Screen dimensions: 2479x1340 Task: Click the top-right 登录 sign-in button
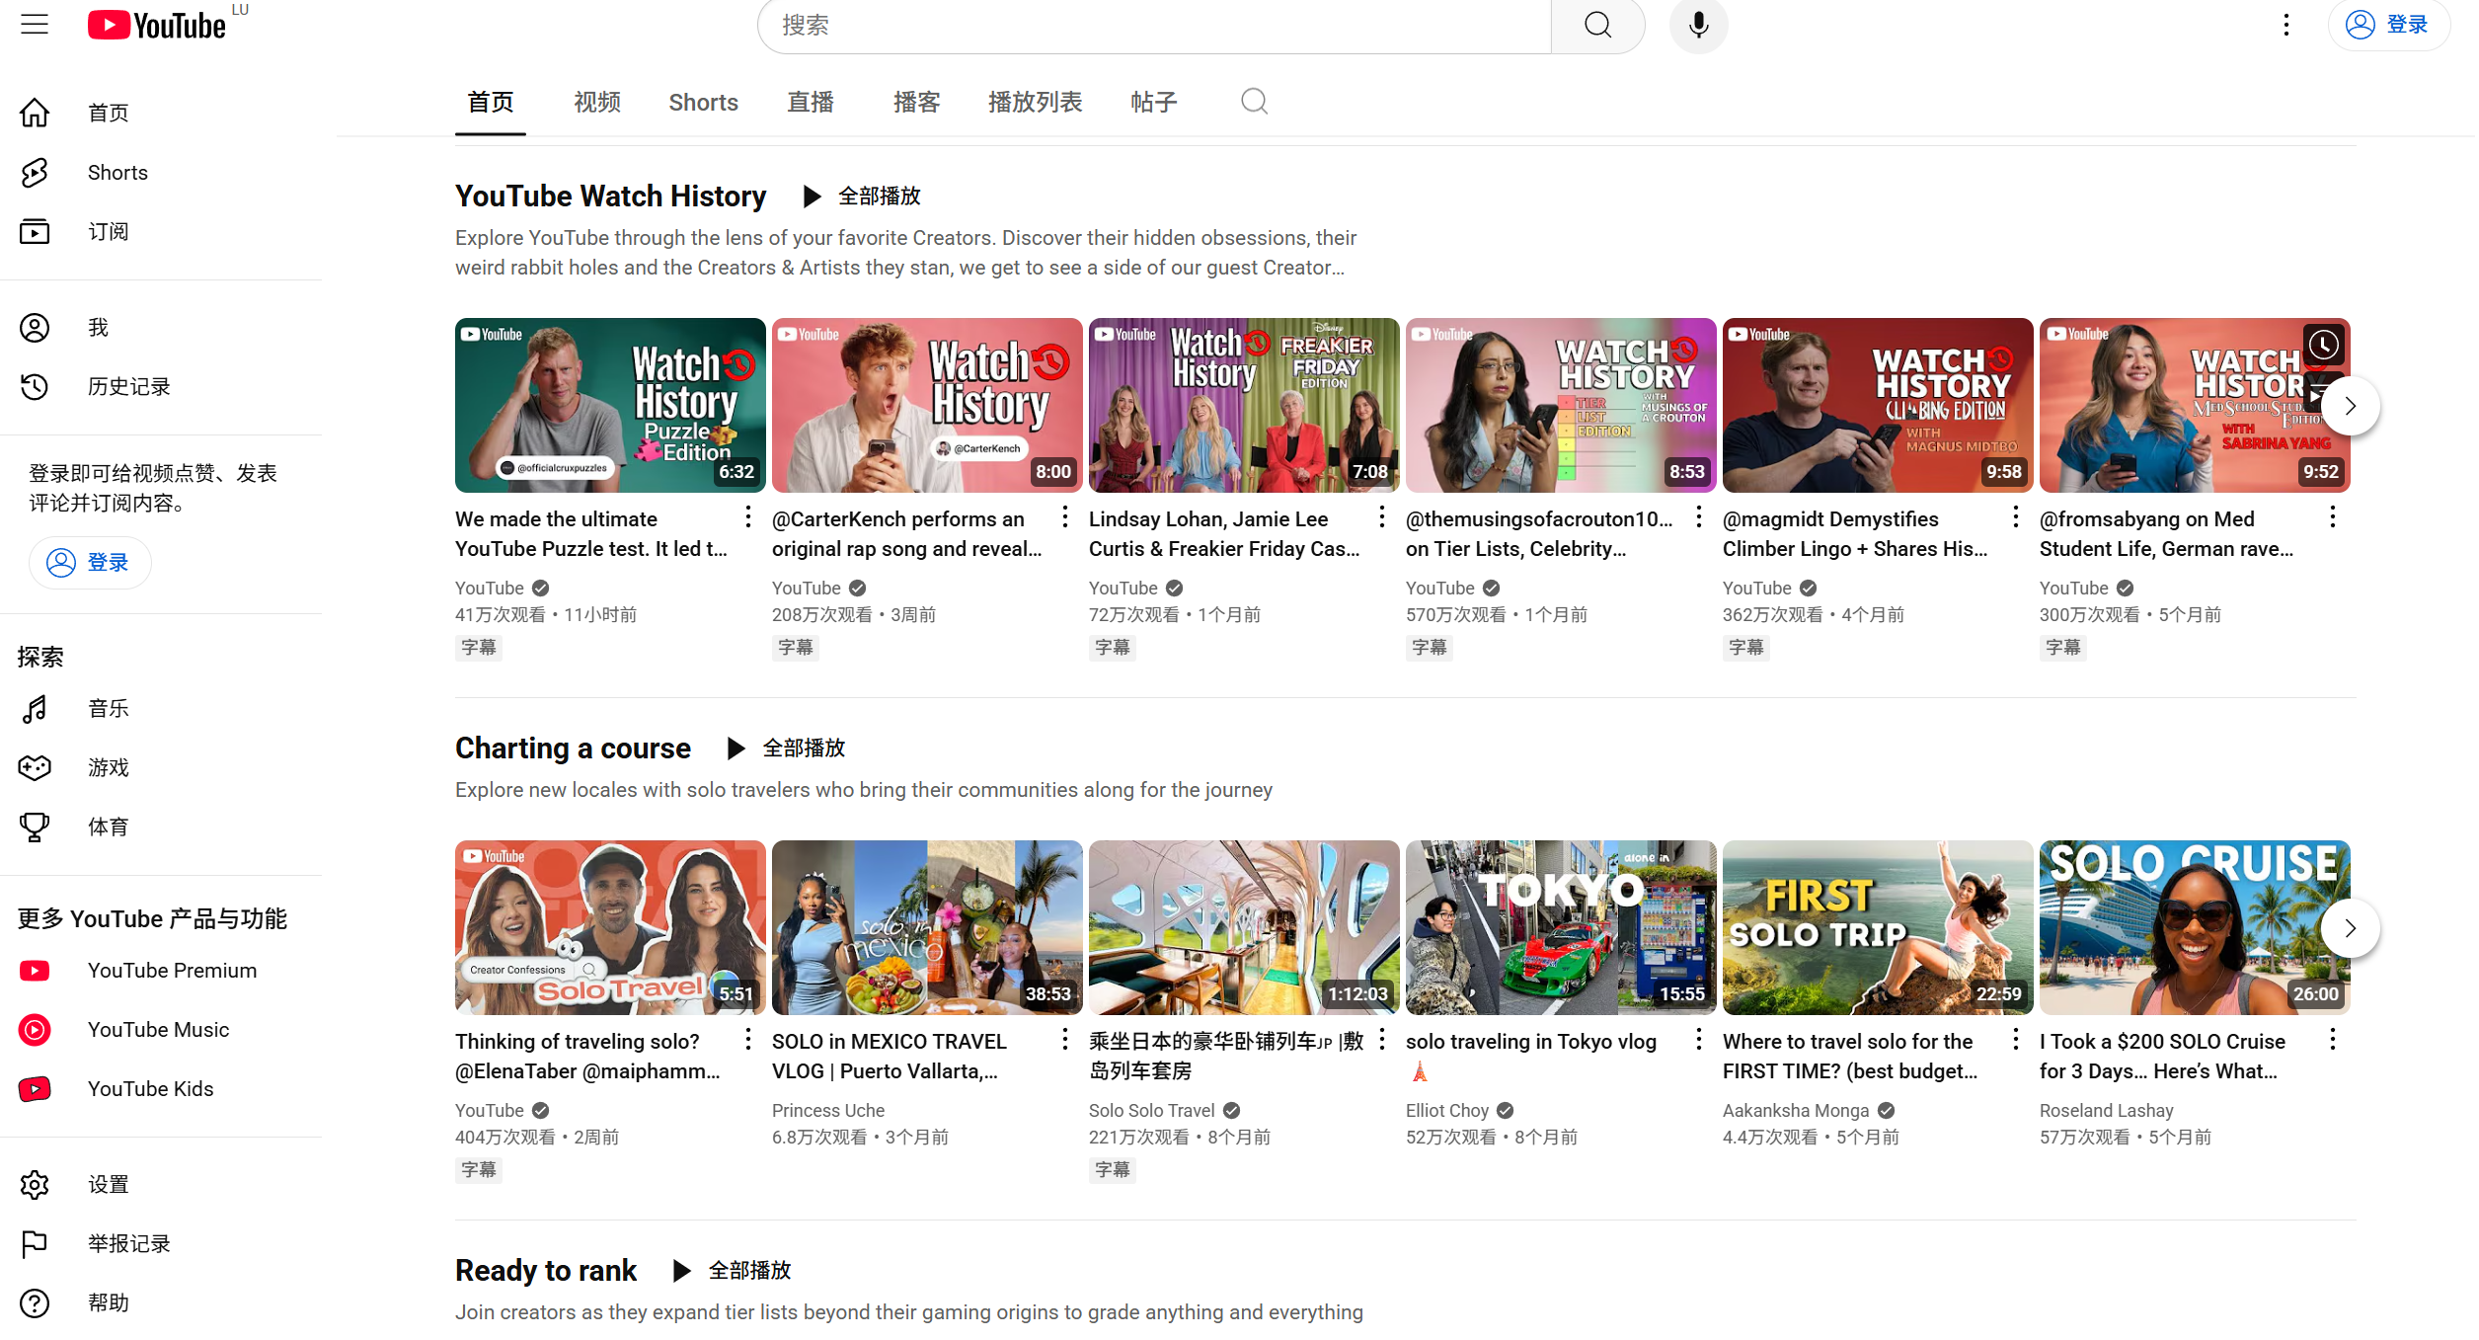click(2388, 25)
